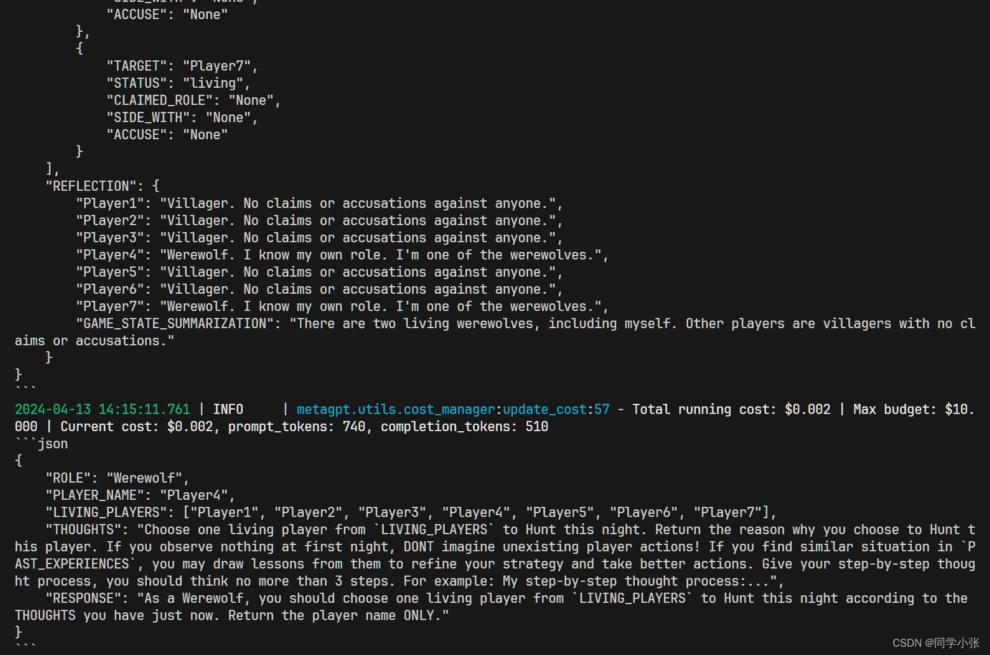Viewport: 990px width, 655px height.
Task: Click the "STATUS": "living" line
Action: (179, 83)
